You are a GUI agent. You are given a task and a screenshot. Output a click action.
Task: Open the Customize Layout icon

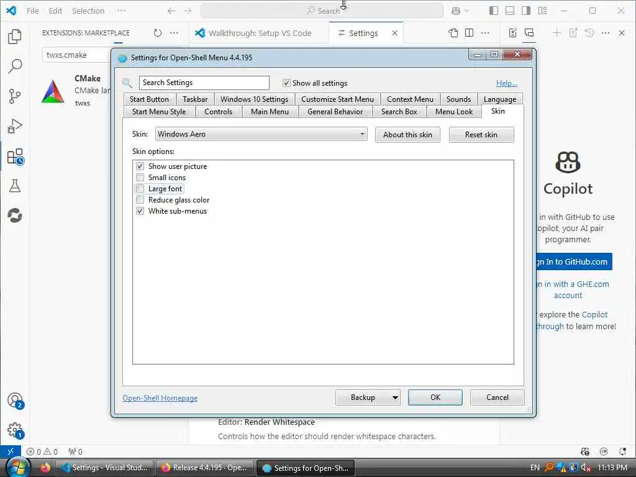[542, 11]
